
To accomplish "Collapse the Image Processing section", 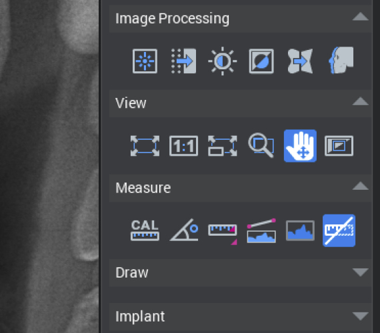I will coord(361,17).
